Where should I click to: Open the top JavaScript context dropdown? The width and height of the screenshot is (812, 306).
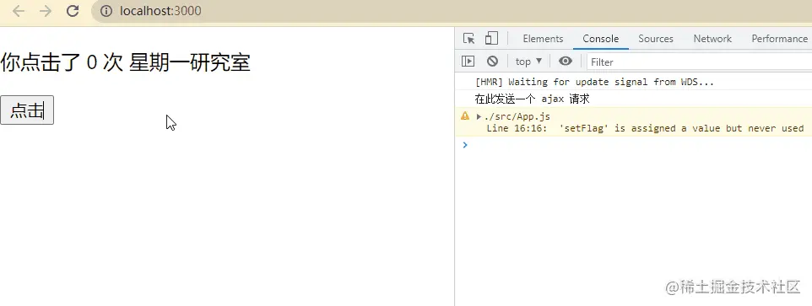[x=528, y=62]
